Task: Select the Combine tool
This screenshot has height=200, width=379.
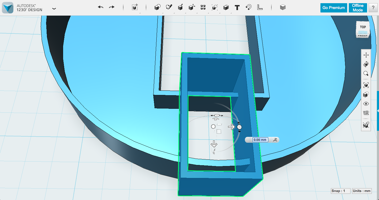Action: pyautogui.click(x=226, y=7)
